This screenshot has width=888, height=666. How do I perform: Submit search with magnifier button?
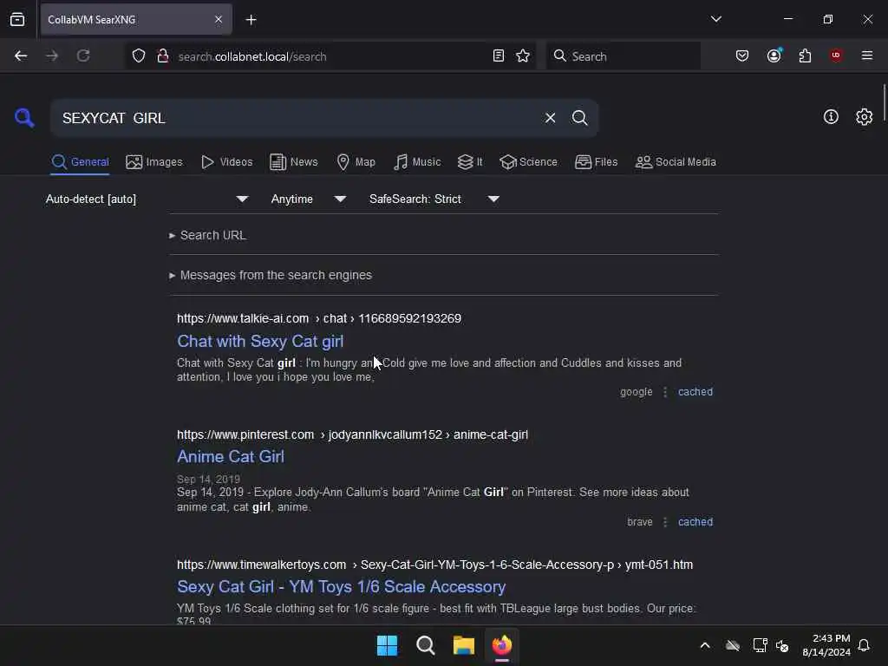(x=579, y=118)
